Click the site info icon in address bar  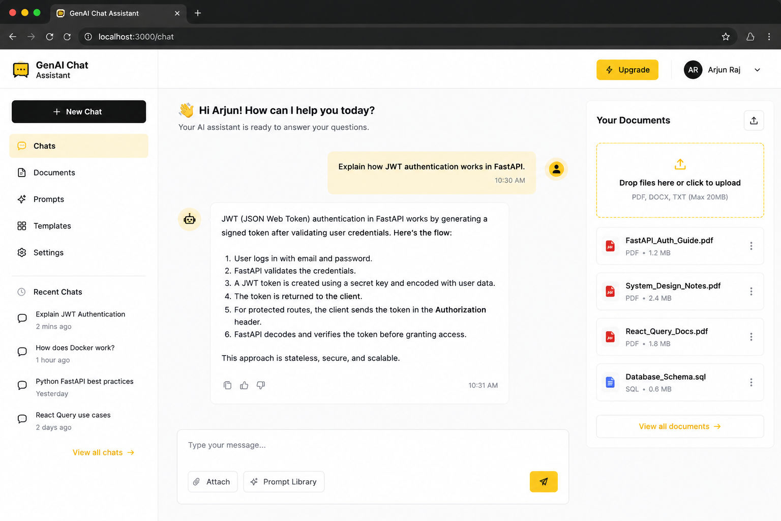point(88,37)
